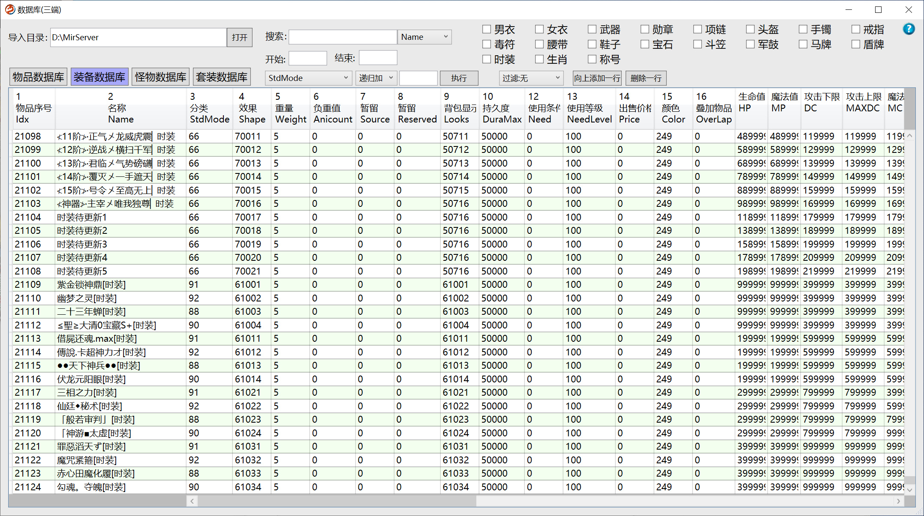Expand the StdMode column dropdown

click(x=308, y=78)
